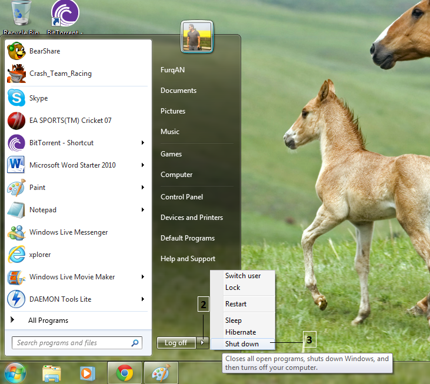Click the Windows Start orb
430x384 pixels.
[x=15, y=373]
